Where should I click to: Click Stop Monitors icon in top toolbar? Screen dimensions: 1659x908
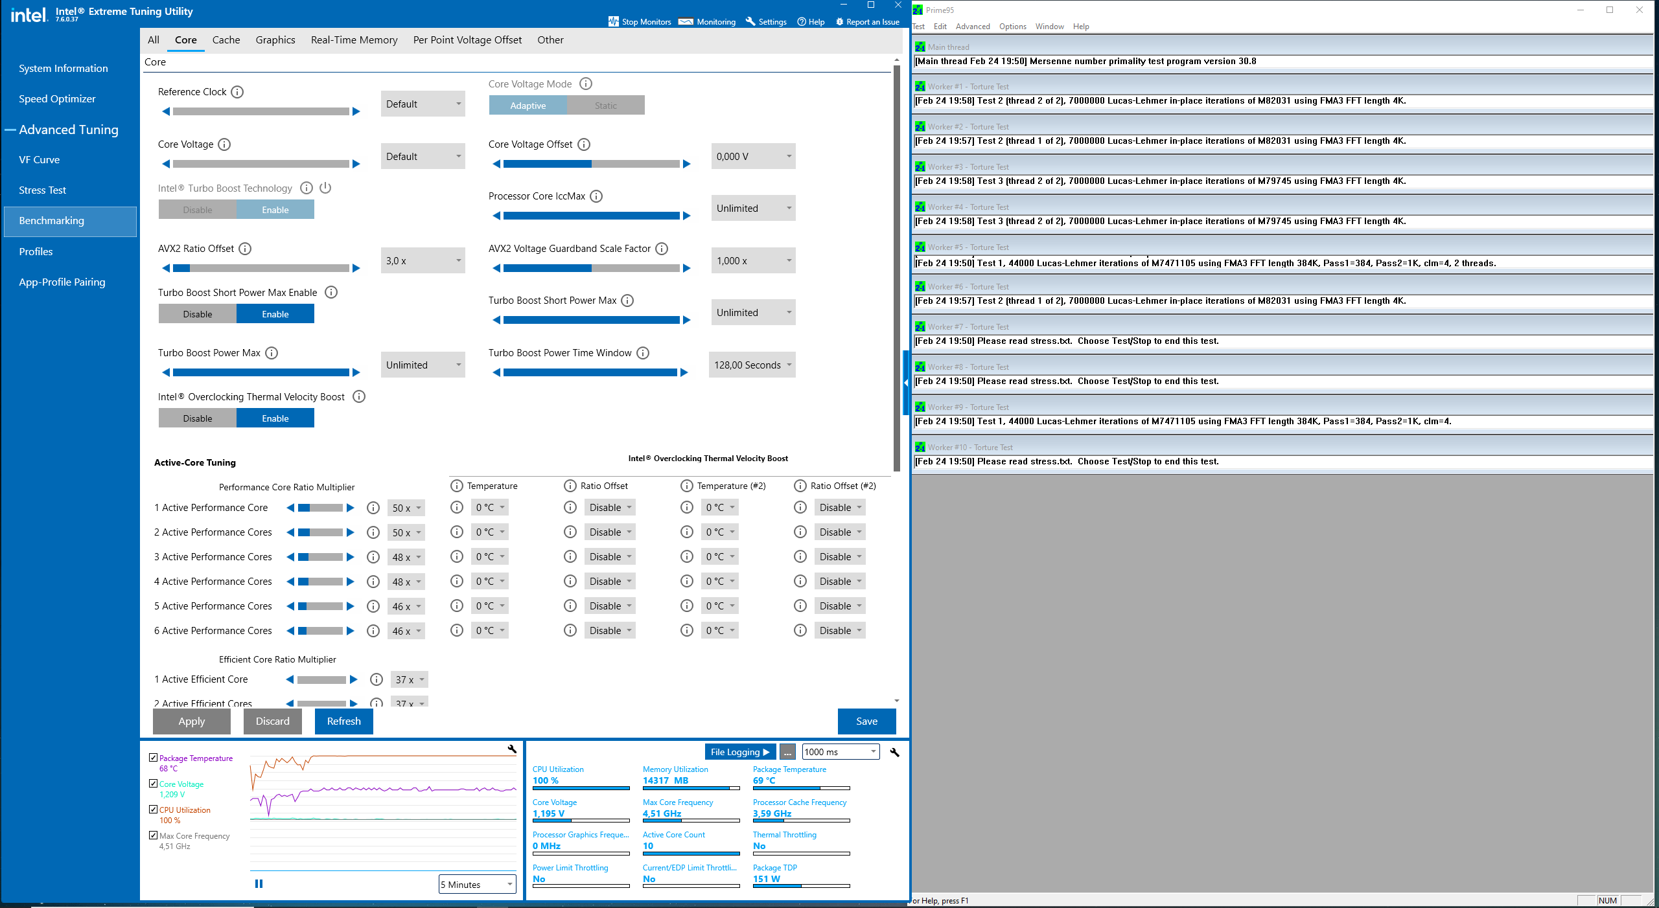(613, 21)
